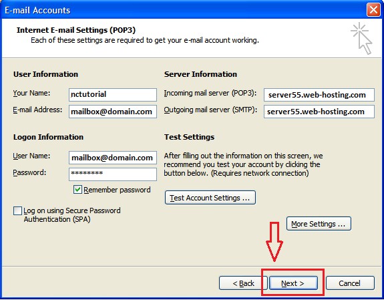Click the Next > button
This screenshot has width=384, height=300.
(293, 283)
